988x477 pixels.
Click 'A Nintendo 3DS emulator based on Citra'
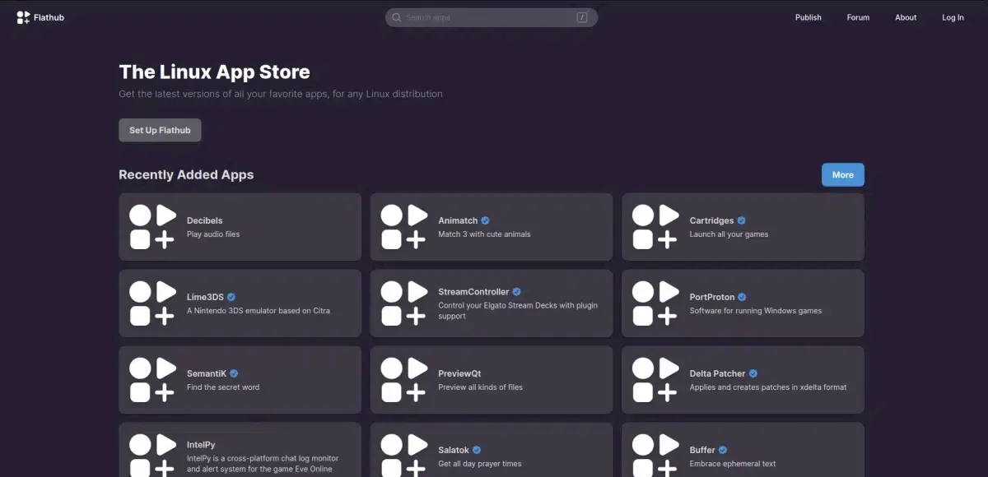259,311
